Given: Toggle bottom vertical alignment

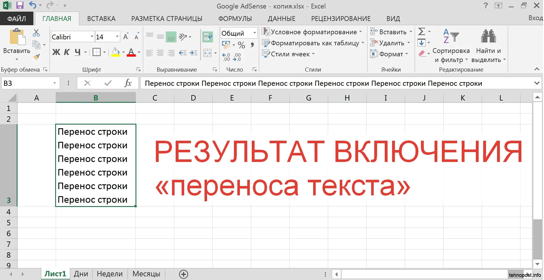Looking at the screenshot, I should 171,37.
